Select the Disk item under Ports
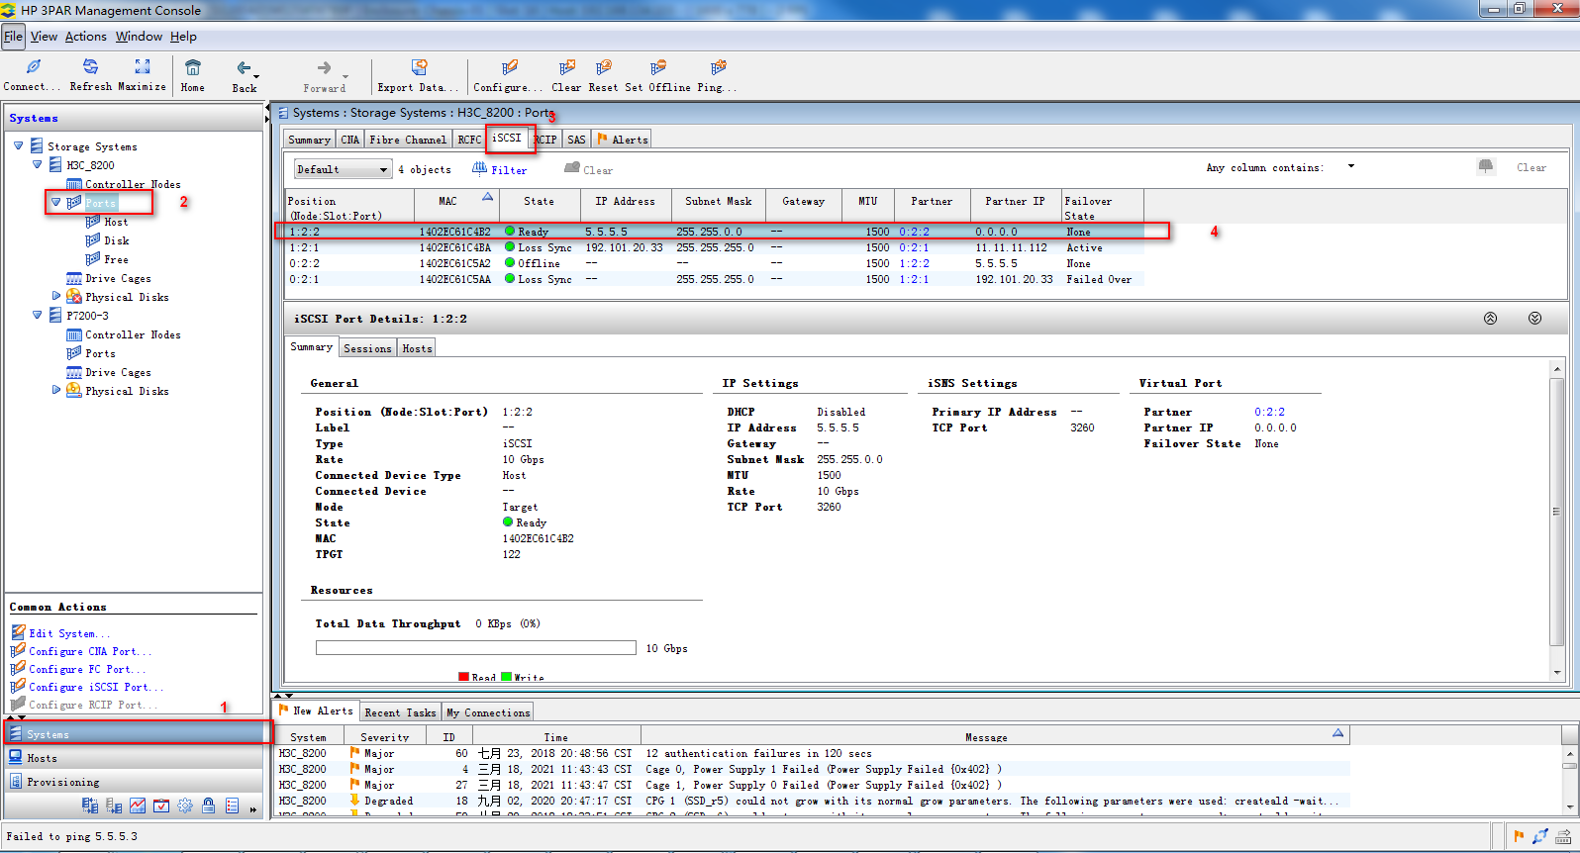The image size is (1580, 853). tap(116, 240)
